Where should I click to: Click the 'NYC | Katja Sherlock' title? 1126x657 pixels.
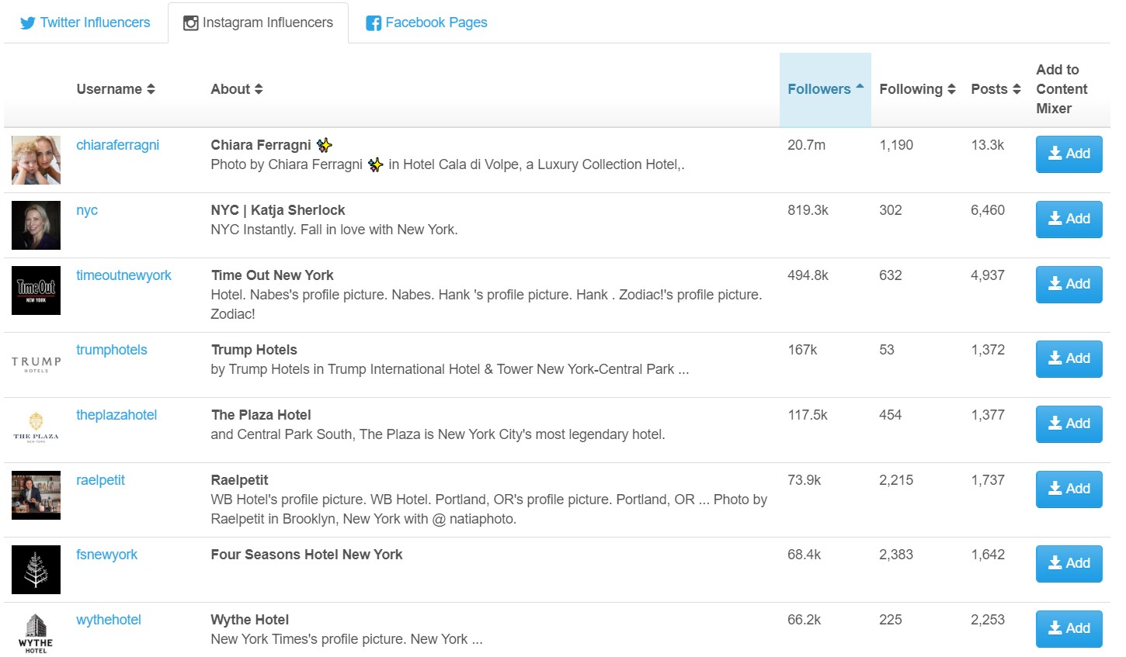278,210
